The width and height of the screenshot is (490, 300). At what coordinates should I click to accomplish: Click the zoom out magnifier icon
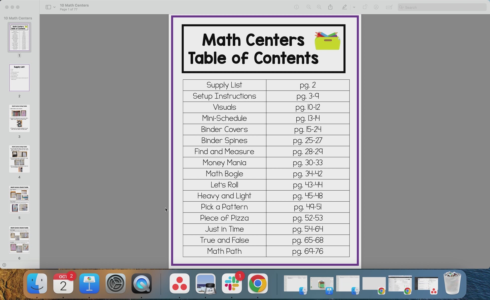308,7
